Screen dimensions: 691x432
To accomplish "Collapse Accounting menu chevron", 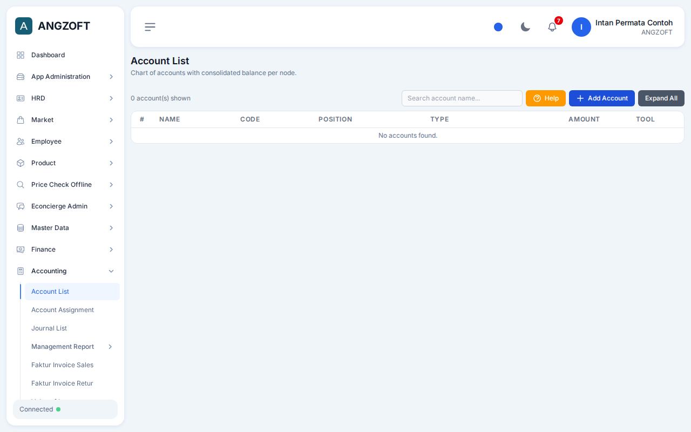I will (x=111, y=271).
